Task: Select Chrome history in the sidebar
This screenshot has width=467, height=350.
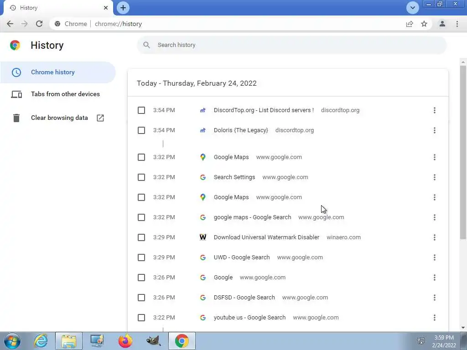Action: pyautogui.click(x=58, y=72)
